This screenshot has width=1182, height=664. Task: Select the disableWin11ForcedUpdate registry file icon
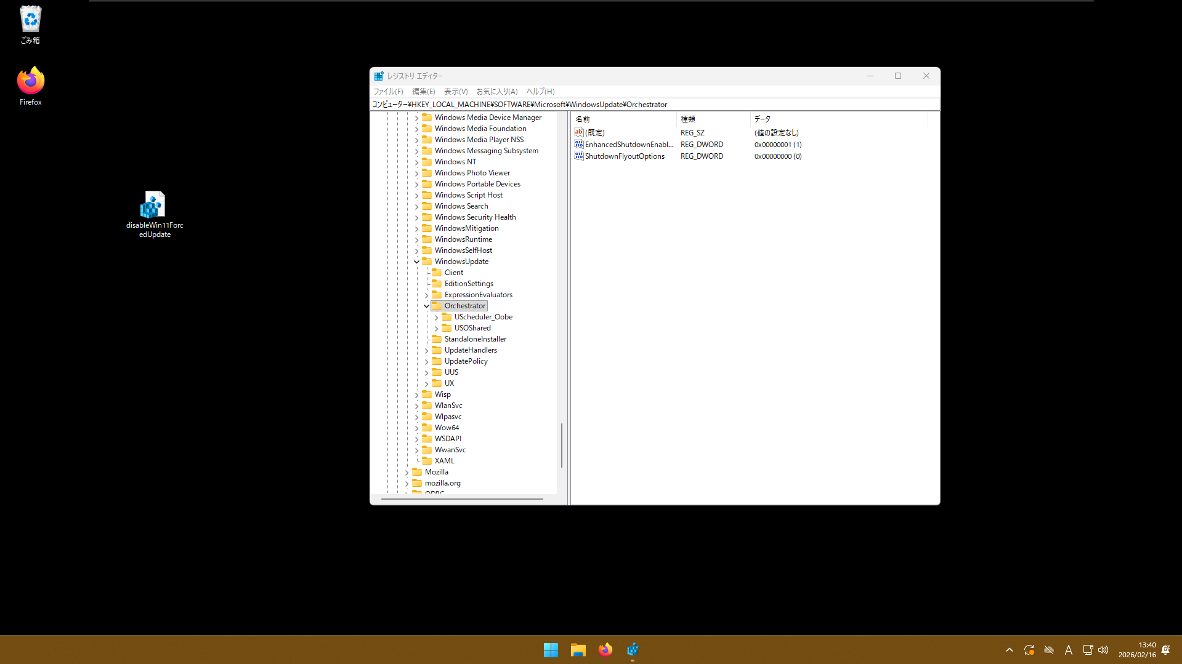tap(154, 206)
